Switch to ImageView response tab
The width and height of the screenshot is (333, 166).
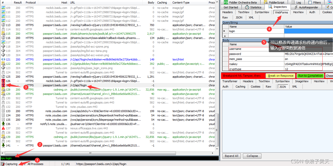tap(302, 81)
